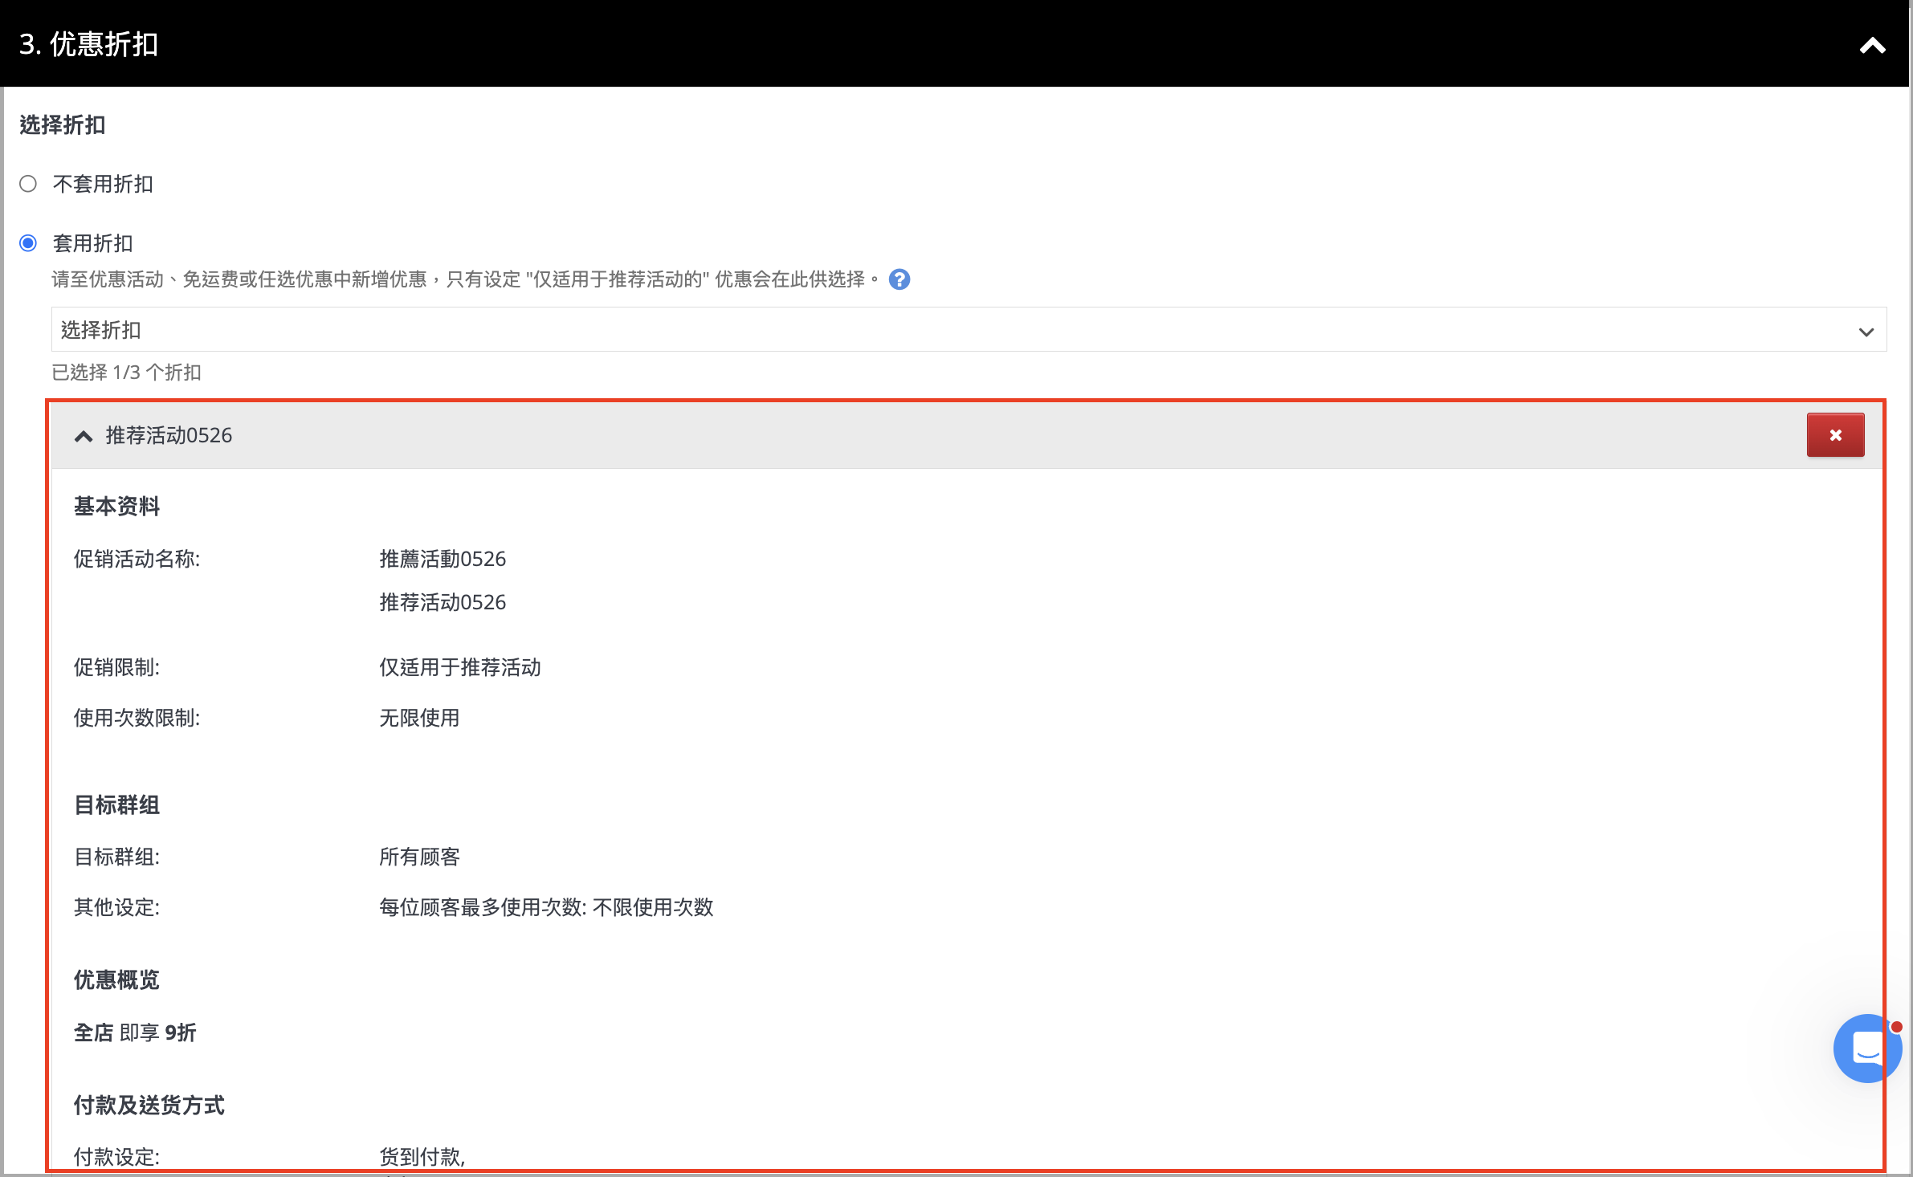This screenshot has height=1177, width=1913.
Task: Click the 推薦活動0526 promotion name value
Action: click(x=443, y=559)
